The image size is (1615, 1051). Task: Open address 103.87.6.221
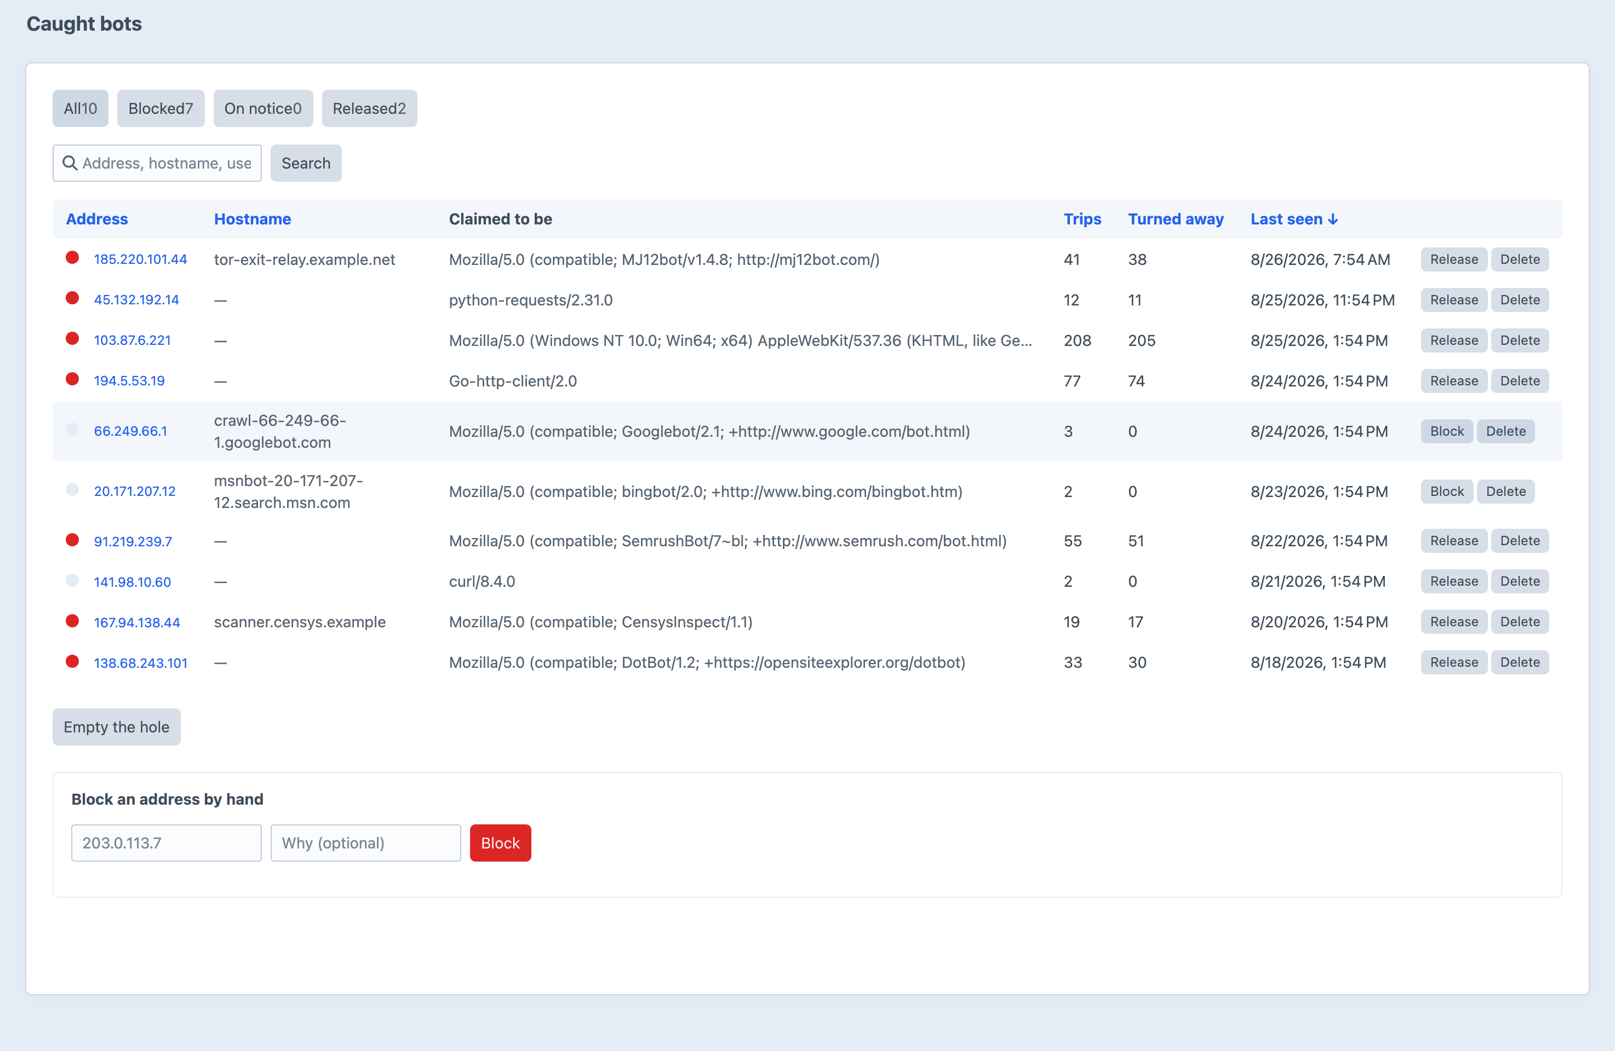pyautogui.click(x=133, y=340)
